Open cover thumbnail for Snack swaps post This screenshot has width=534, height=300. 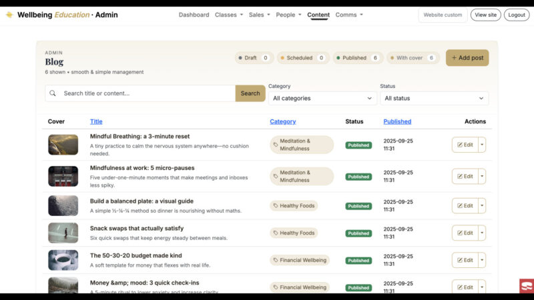pos(63,233)
